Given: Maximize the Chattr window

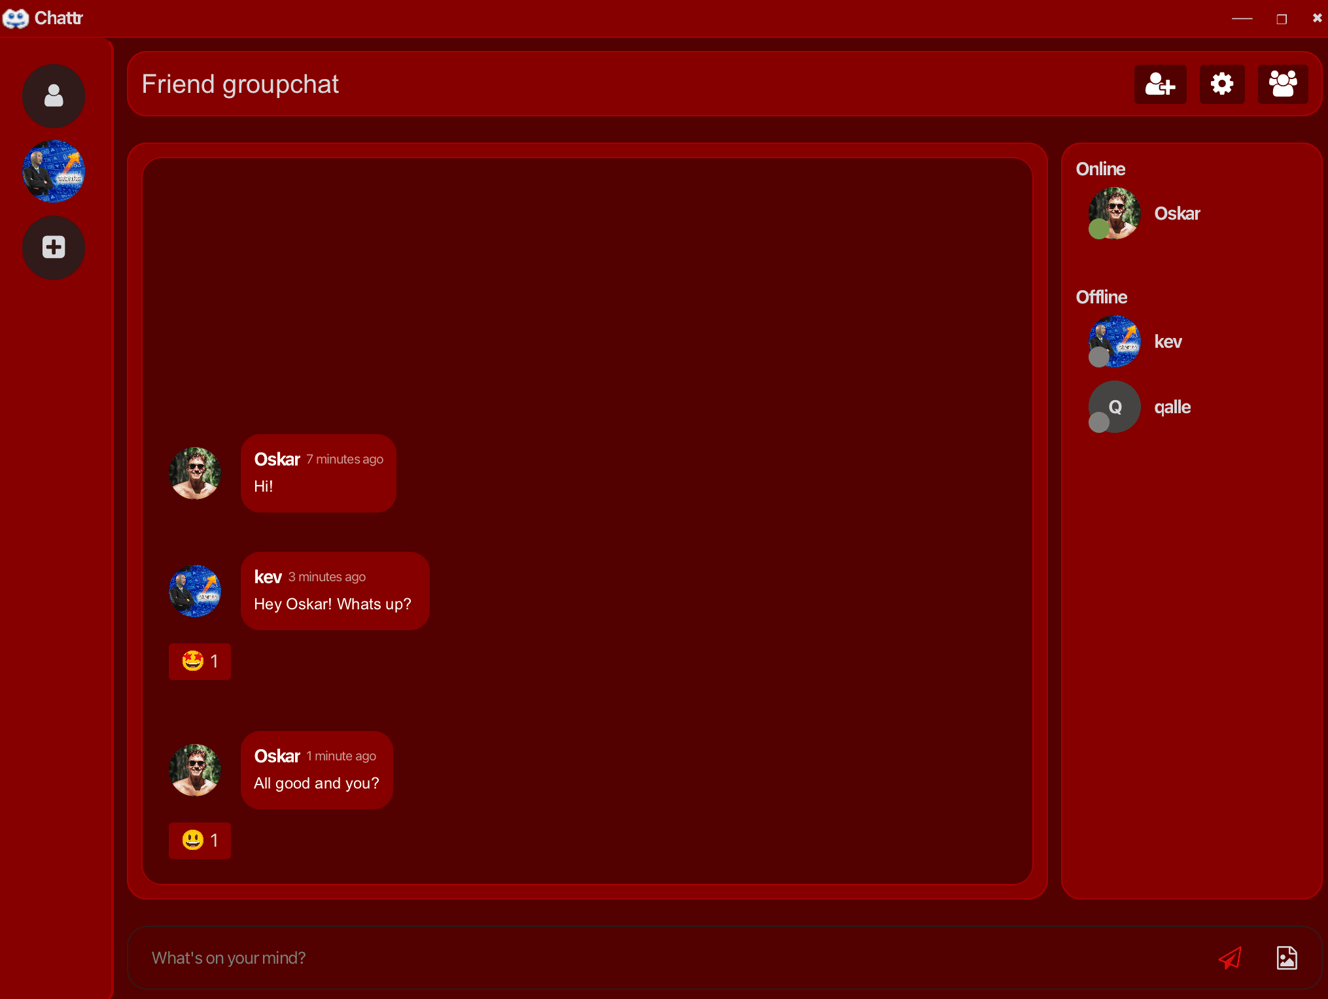Looking at the screenshot, I should 1282,19.
